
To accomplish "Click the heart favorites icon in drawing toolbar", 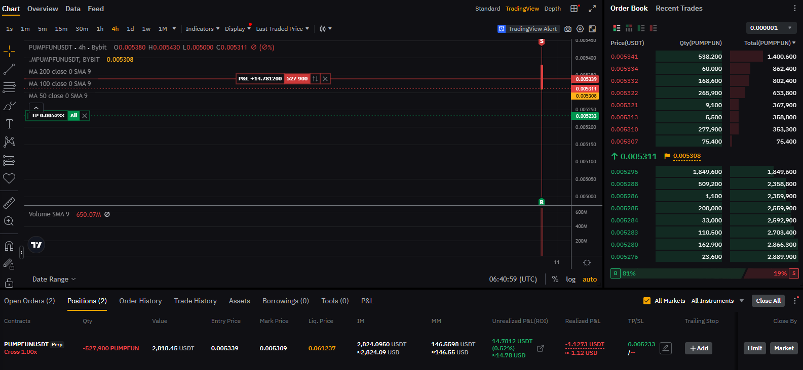I will (9, 178).
